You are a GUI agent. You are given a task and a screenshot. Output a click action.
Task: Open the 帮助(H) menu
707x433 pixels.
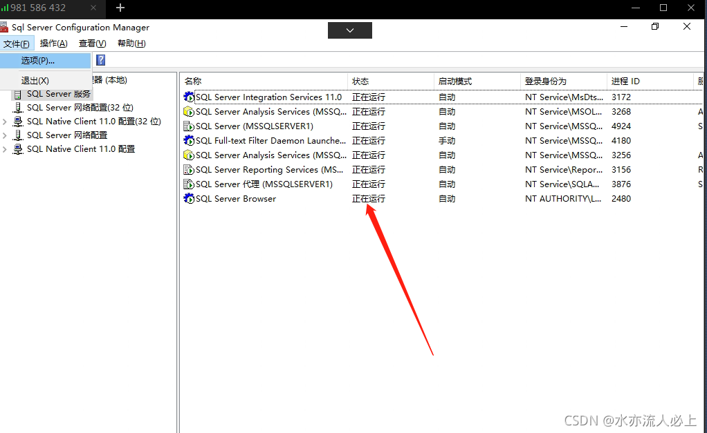point(131,44)
